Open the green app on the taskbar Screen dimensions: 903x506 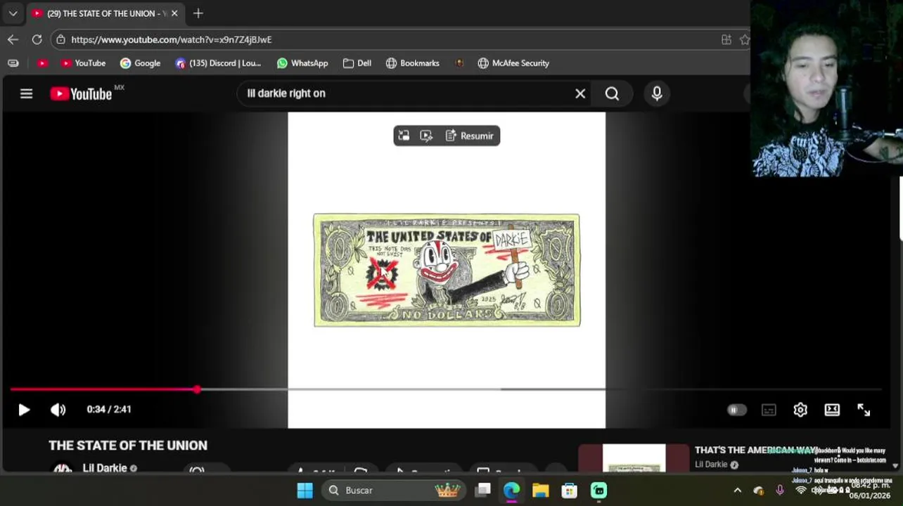(598, 490)
